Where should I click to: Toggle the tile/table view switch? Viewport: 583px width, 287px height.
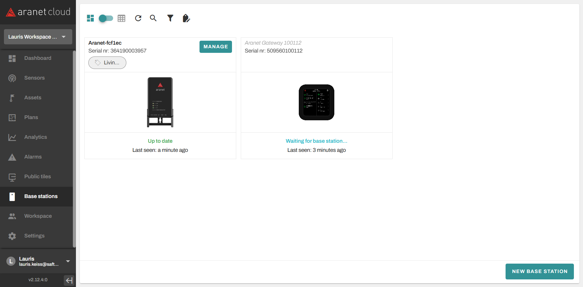pyautogui.click(x=106, y=18)
